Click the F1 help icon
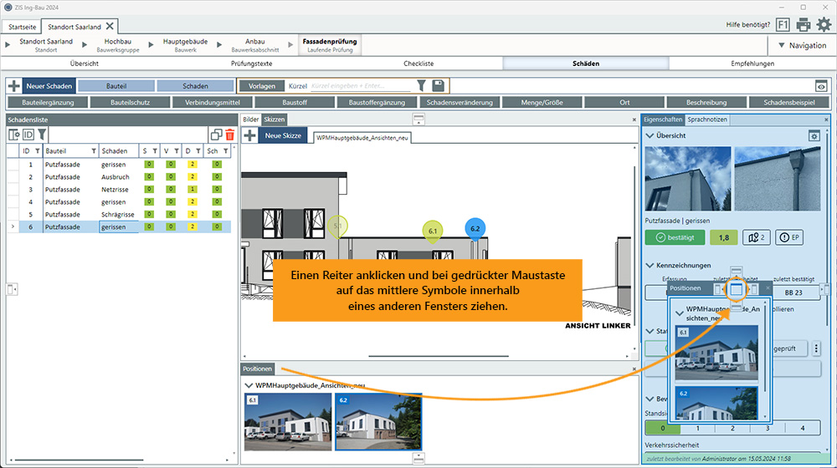Viewport: 837px width, 468px height. pos(783,25)
